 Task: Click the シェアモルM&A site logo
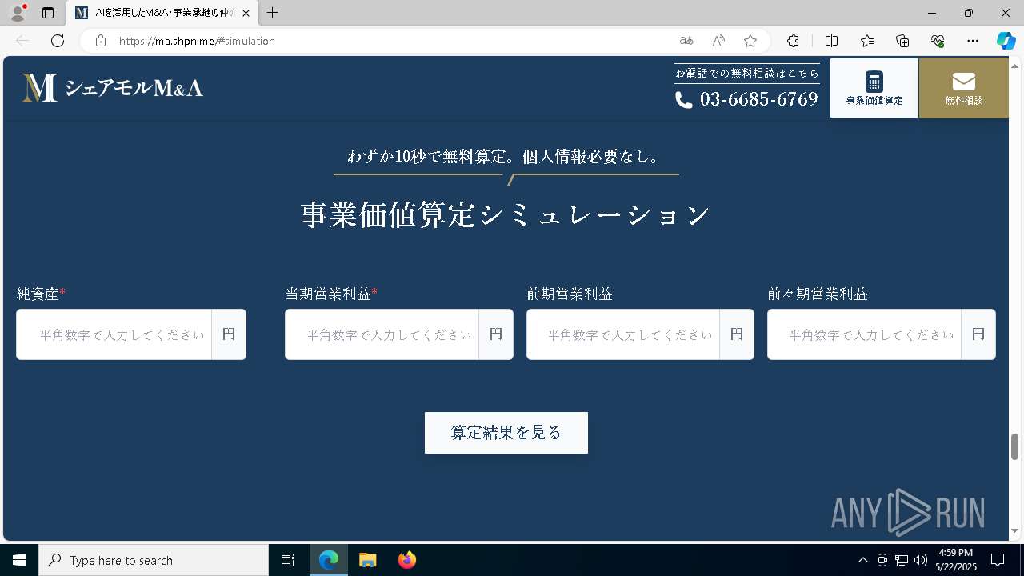click(x=112, y=88)
